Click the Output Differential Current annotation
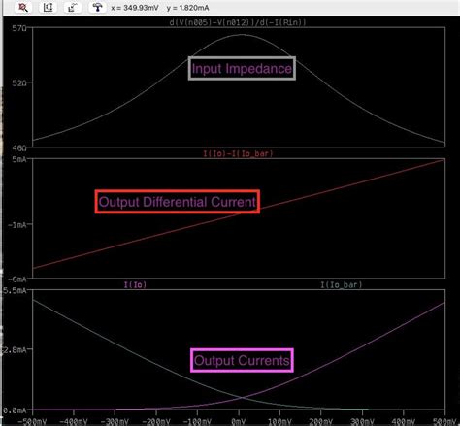The width and height of the screenshot is (460, 426). click(178, 202)
